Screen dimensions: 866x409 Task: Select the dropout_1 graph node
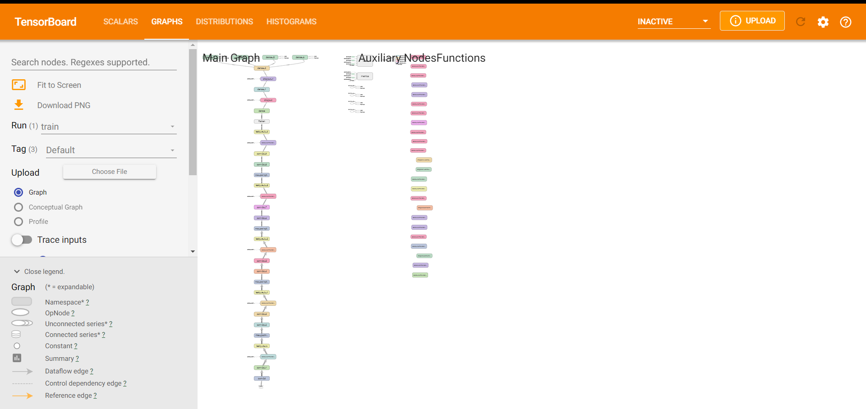tap(268, 79)
